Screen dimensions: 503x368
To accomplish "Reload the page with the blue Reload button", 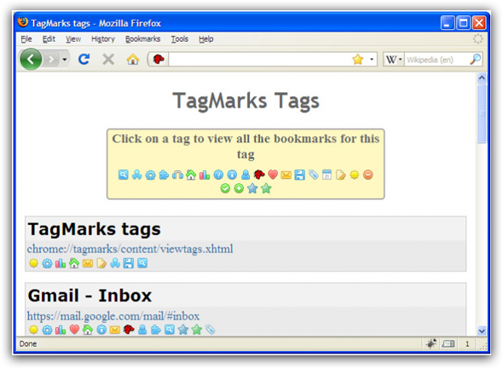I will point(84,59).
